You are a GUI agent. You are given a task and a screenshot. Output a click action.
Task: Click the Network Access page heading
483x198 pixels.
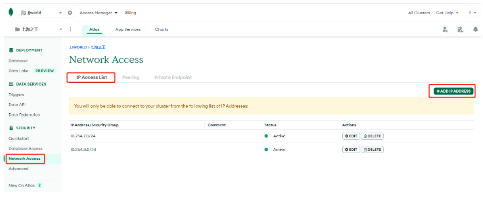click(106, 60)
